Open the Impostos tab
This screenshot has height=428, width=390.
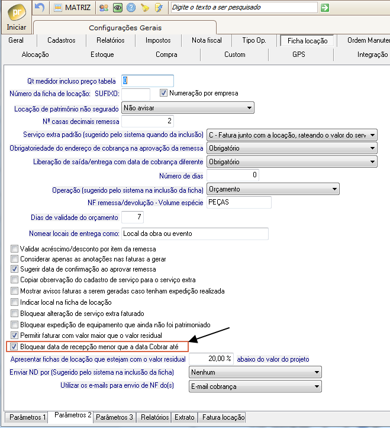coord(158,40)
